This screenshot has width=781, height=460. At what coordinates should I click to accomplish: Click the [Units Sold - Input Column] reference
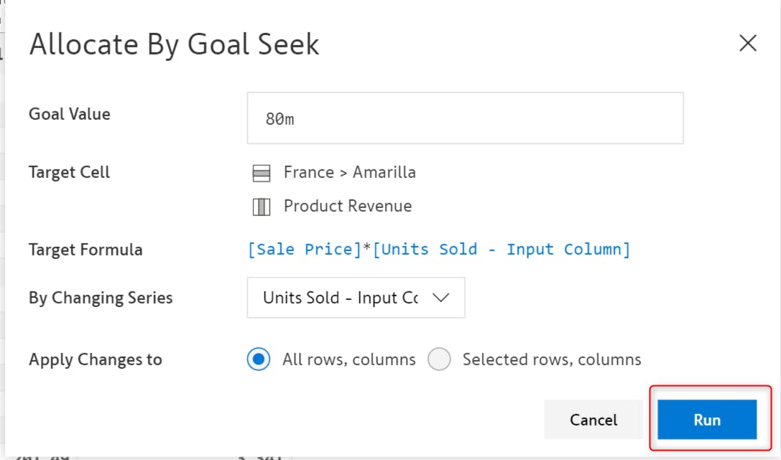coord(502,249)
